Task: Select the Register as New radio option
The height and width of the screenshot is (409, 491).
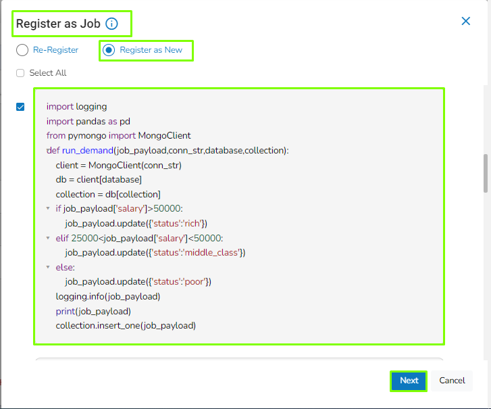Action: click(x=109, y=50)
